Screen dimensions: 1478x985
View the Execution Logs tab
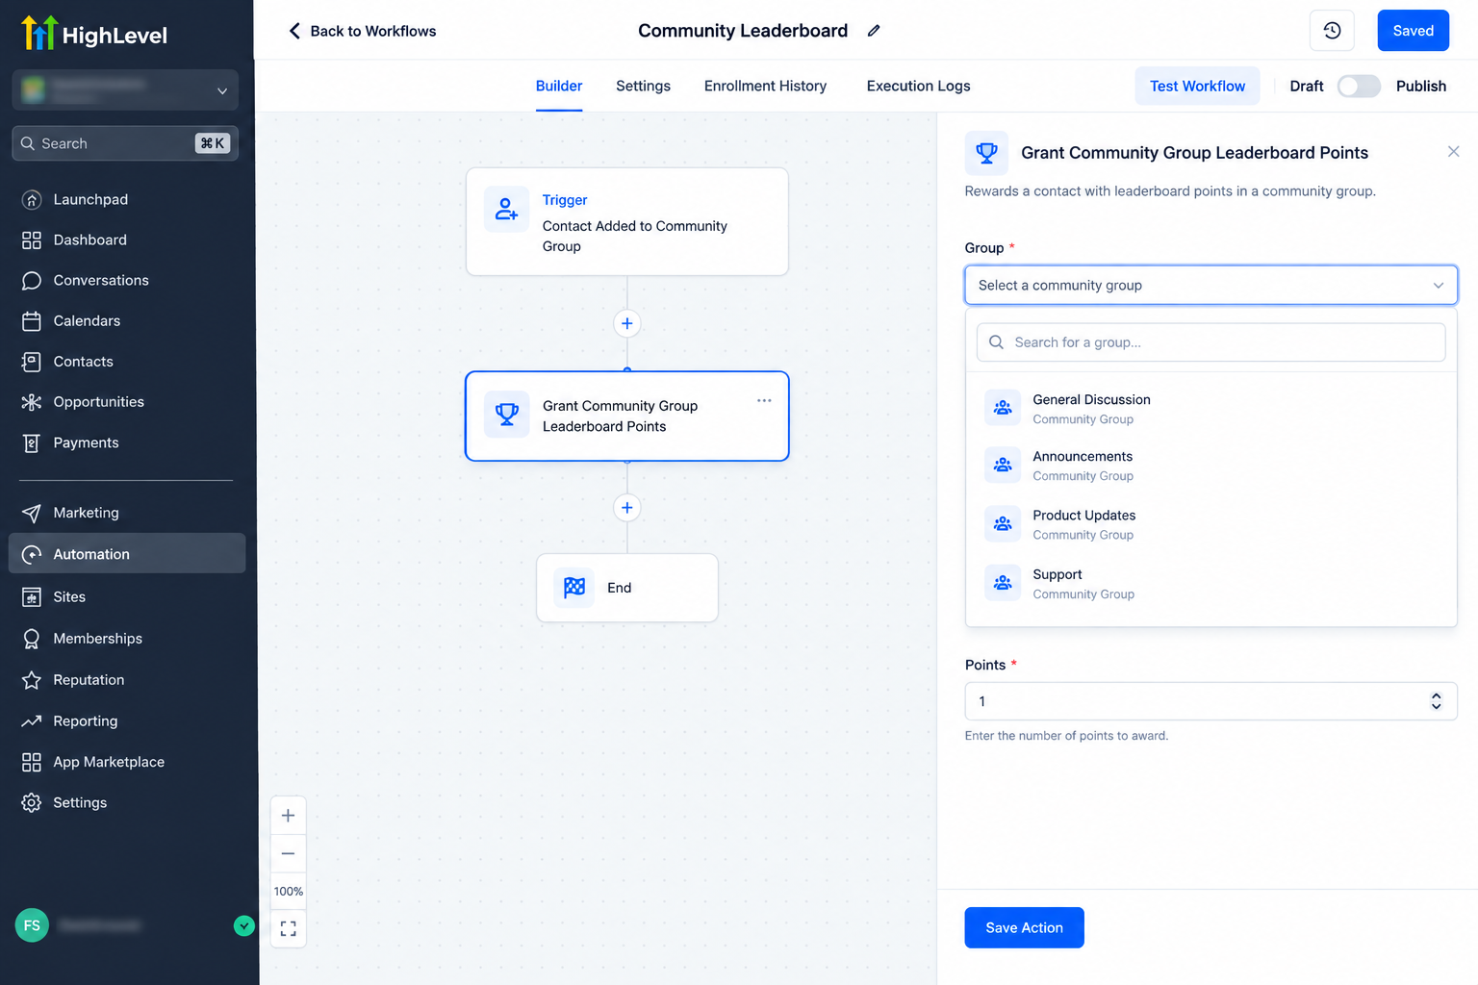pyautogui.click(x=918, y=86)
